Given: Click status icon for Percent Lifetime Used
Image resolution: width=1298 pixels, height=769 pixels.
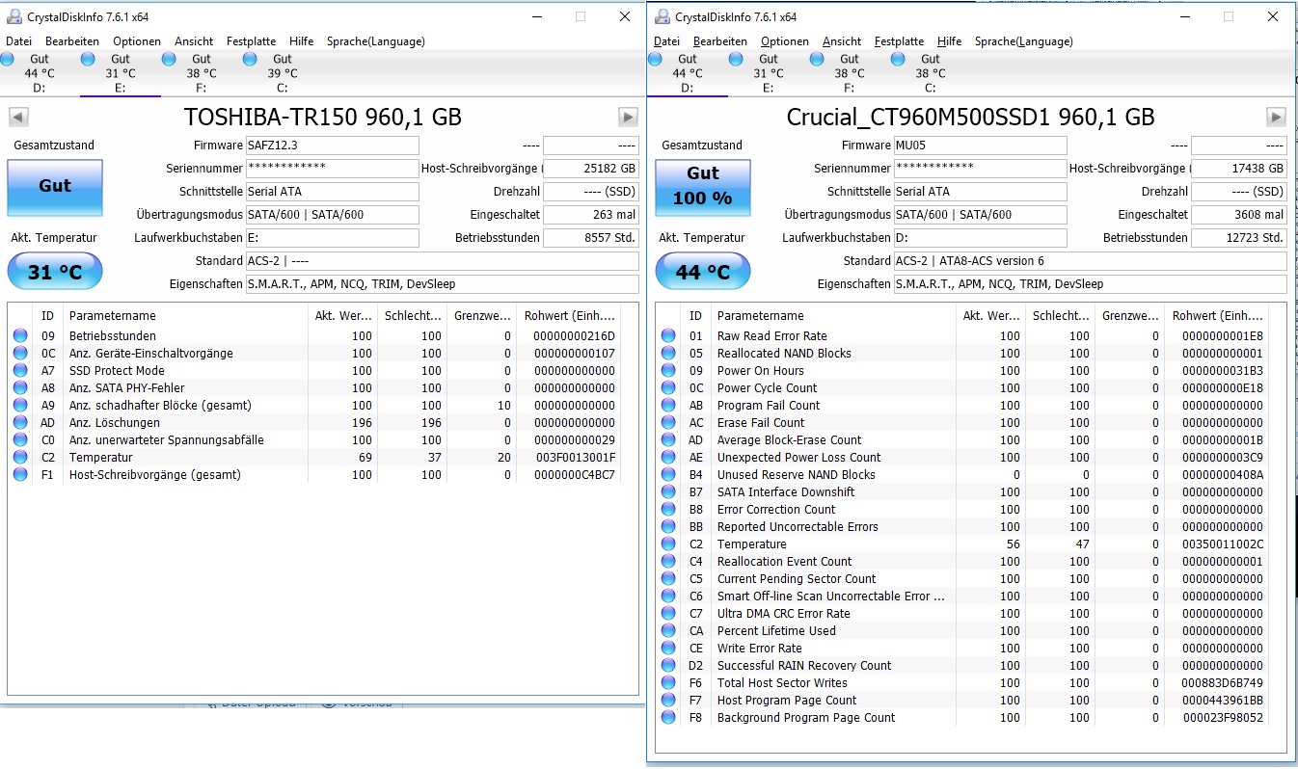Looking at the screenshot, I should click(668, 631).
